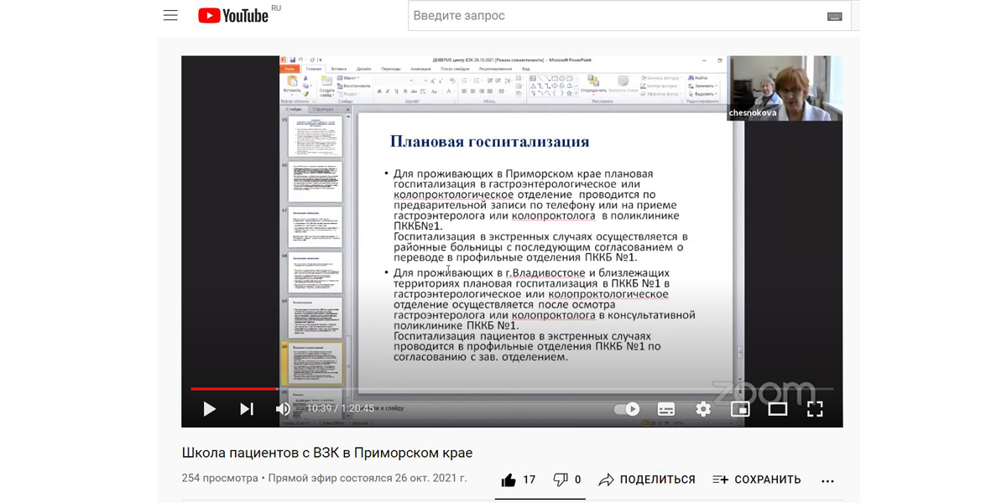Open the player settings gear menu
Screen dimensions: 1007x503
pyautogui.click(x=703, y=409)
